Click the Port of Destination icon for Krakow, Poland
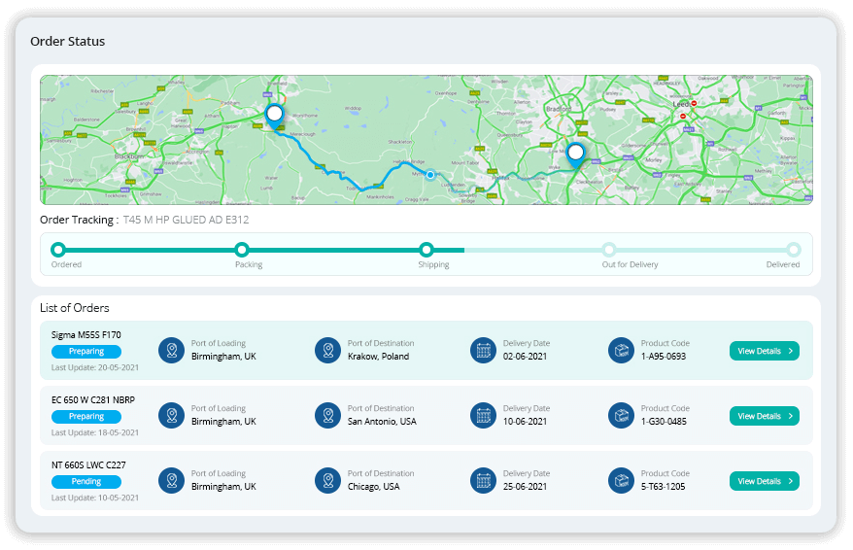The image size is (853, 550). point(328,350)
